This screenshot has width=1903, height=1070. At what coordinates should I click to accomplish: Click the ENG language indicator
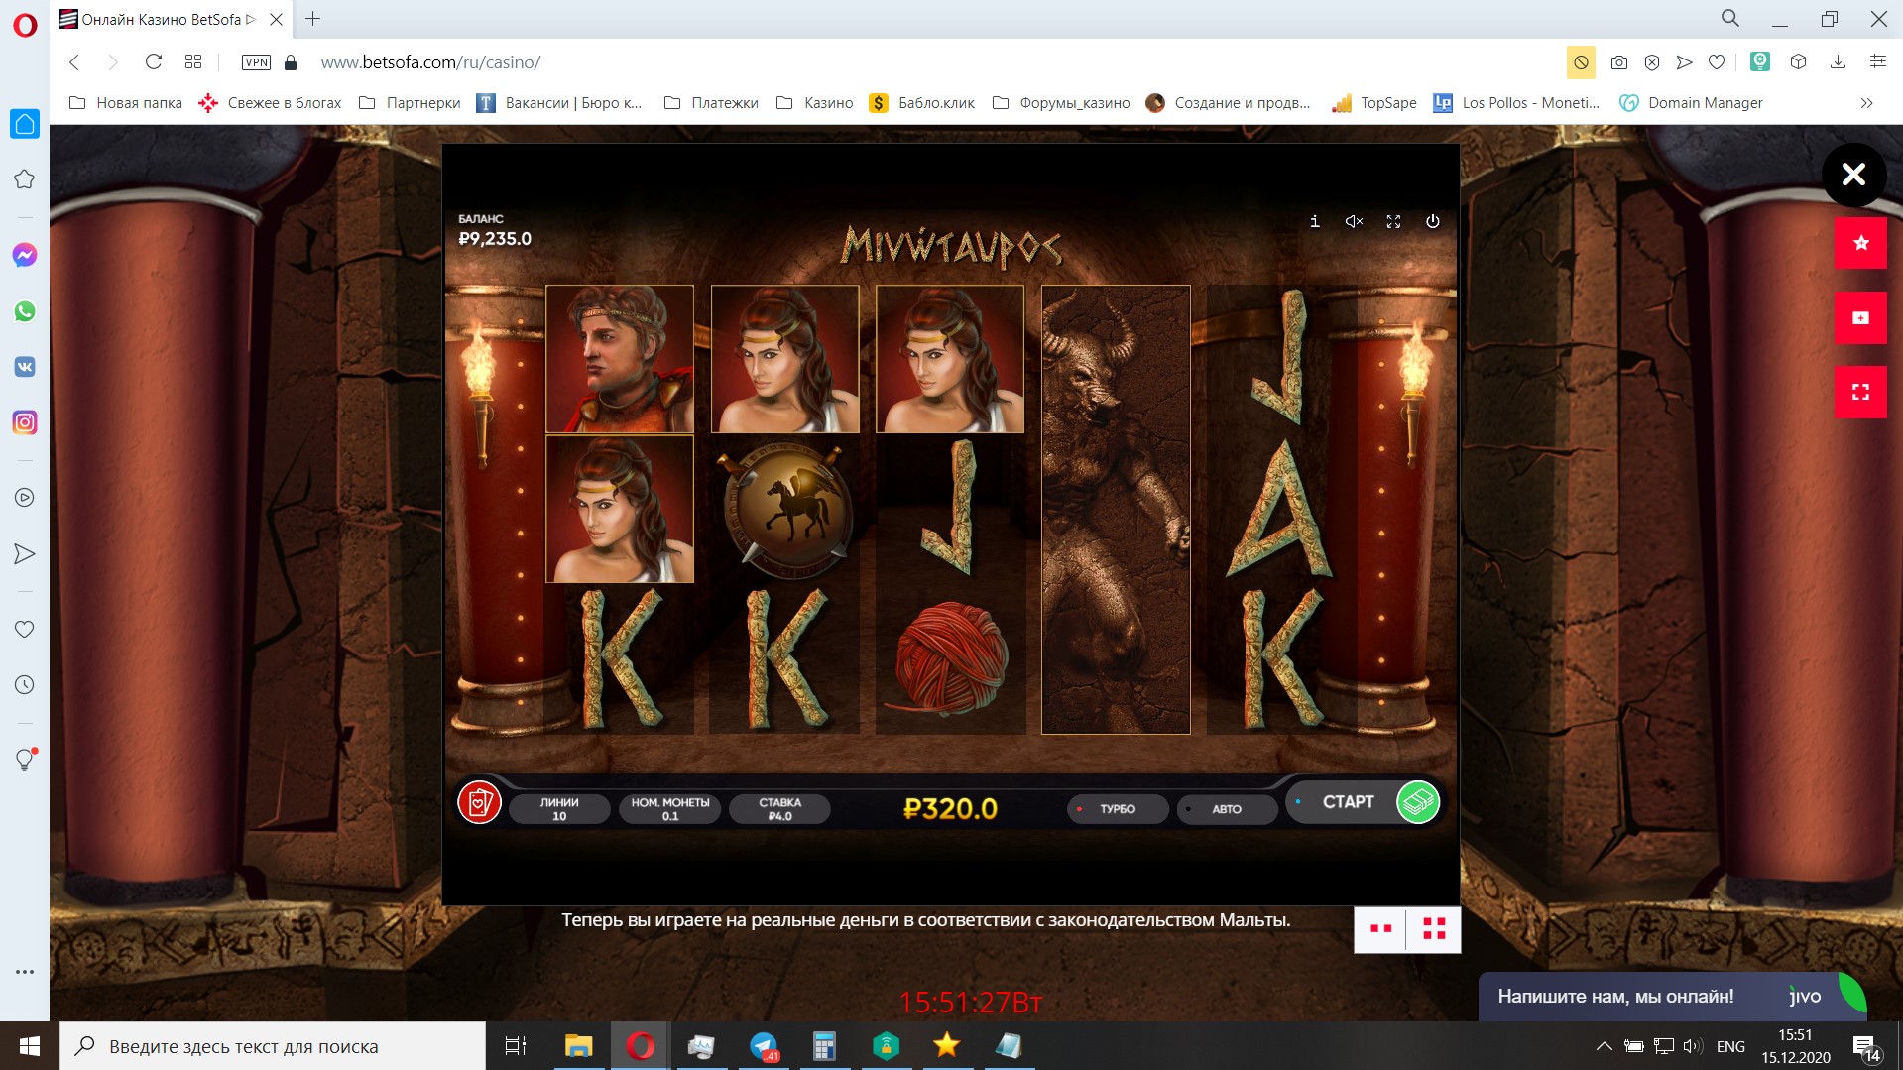[1730, 1046]
